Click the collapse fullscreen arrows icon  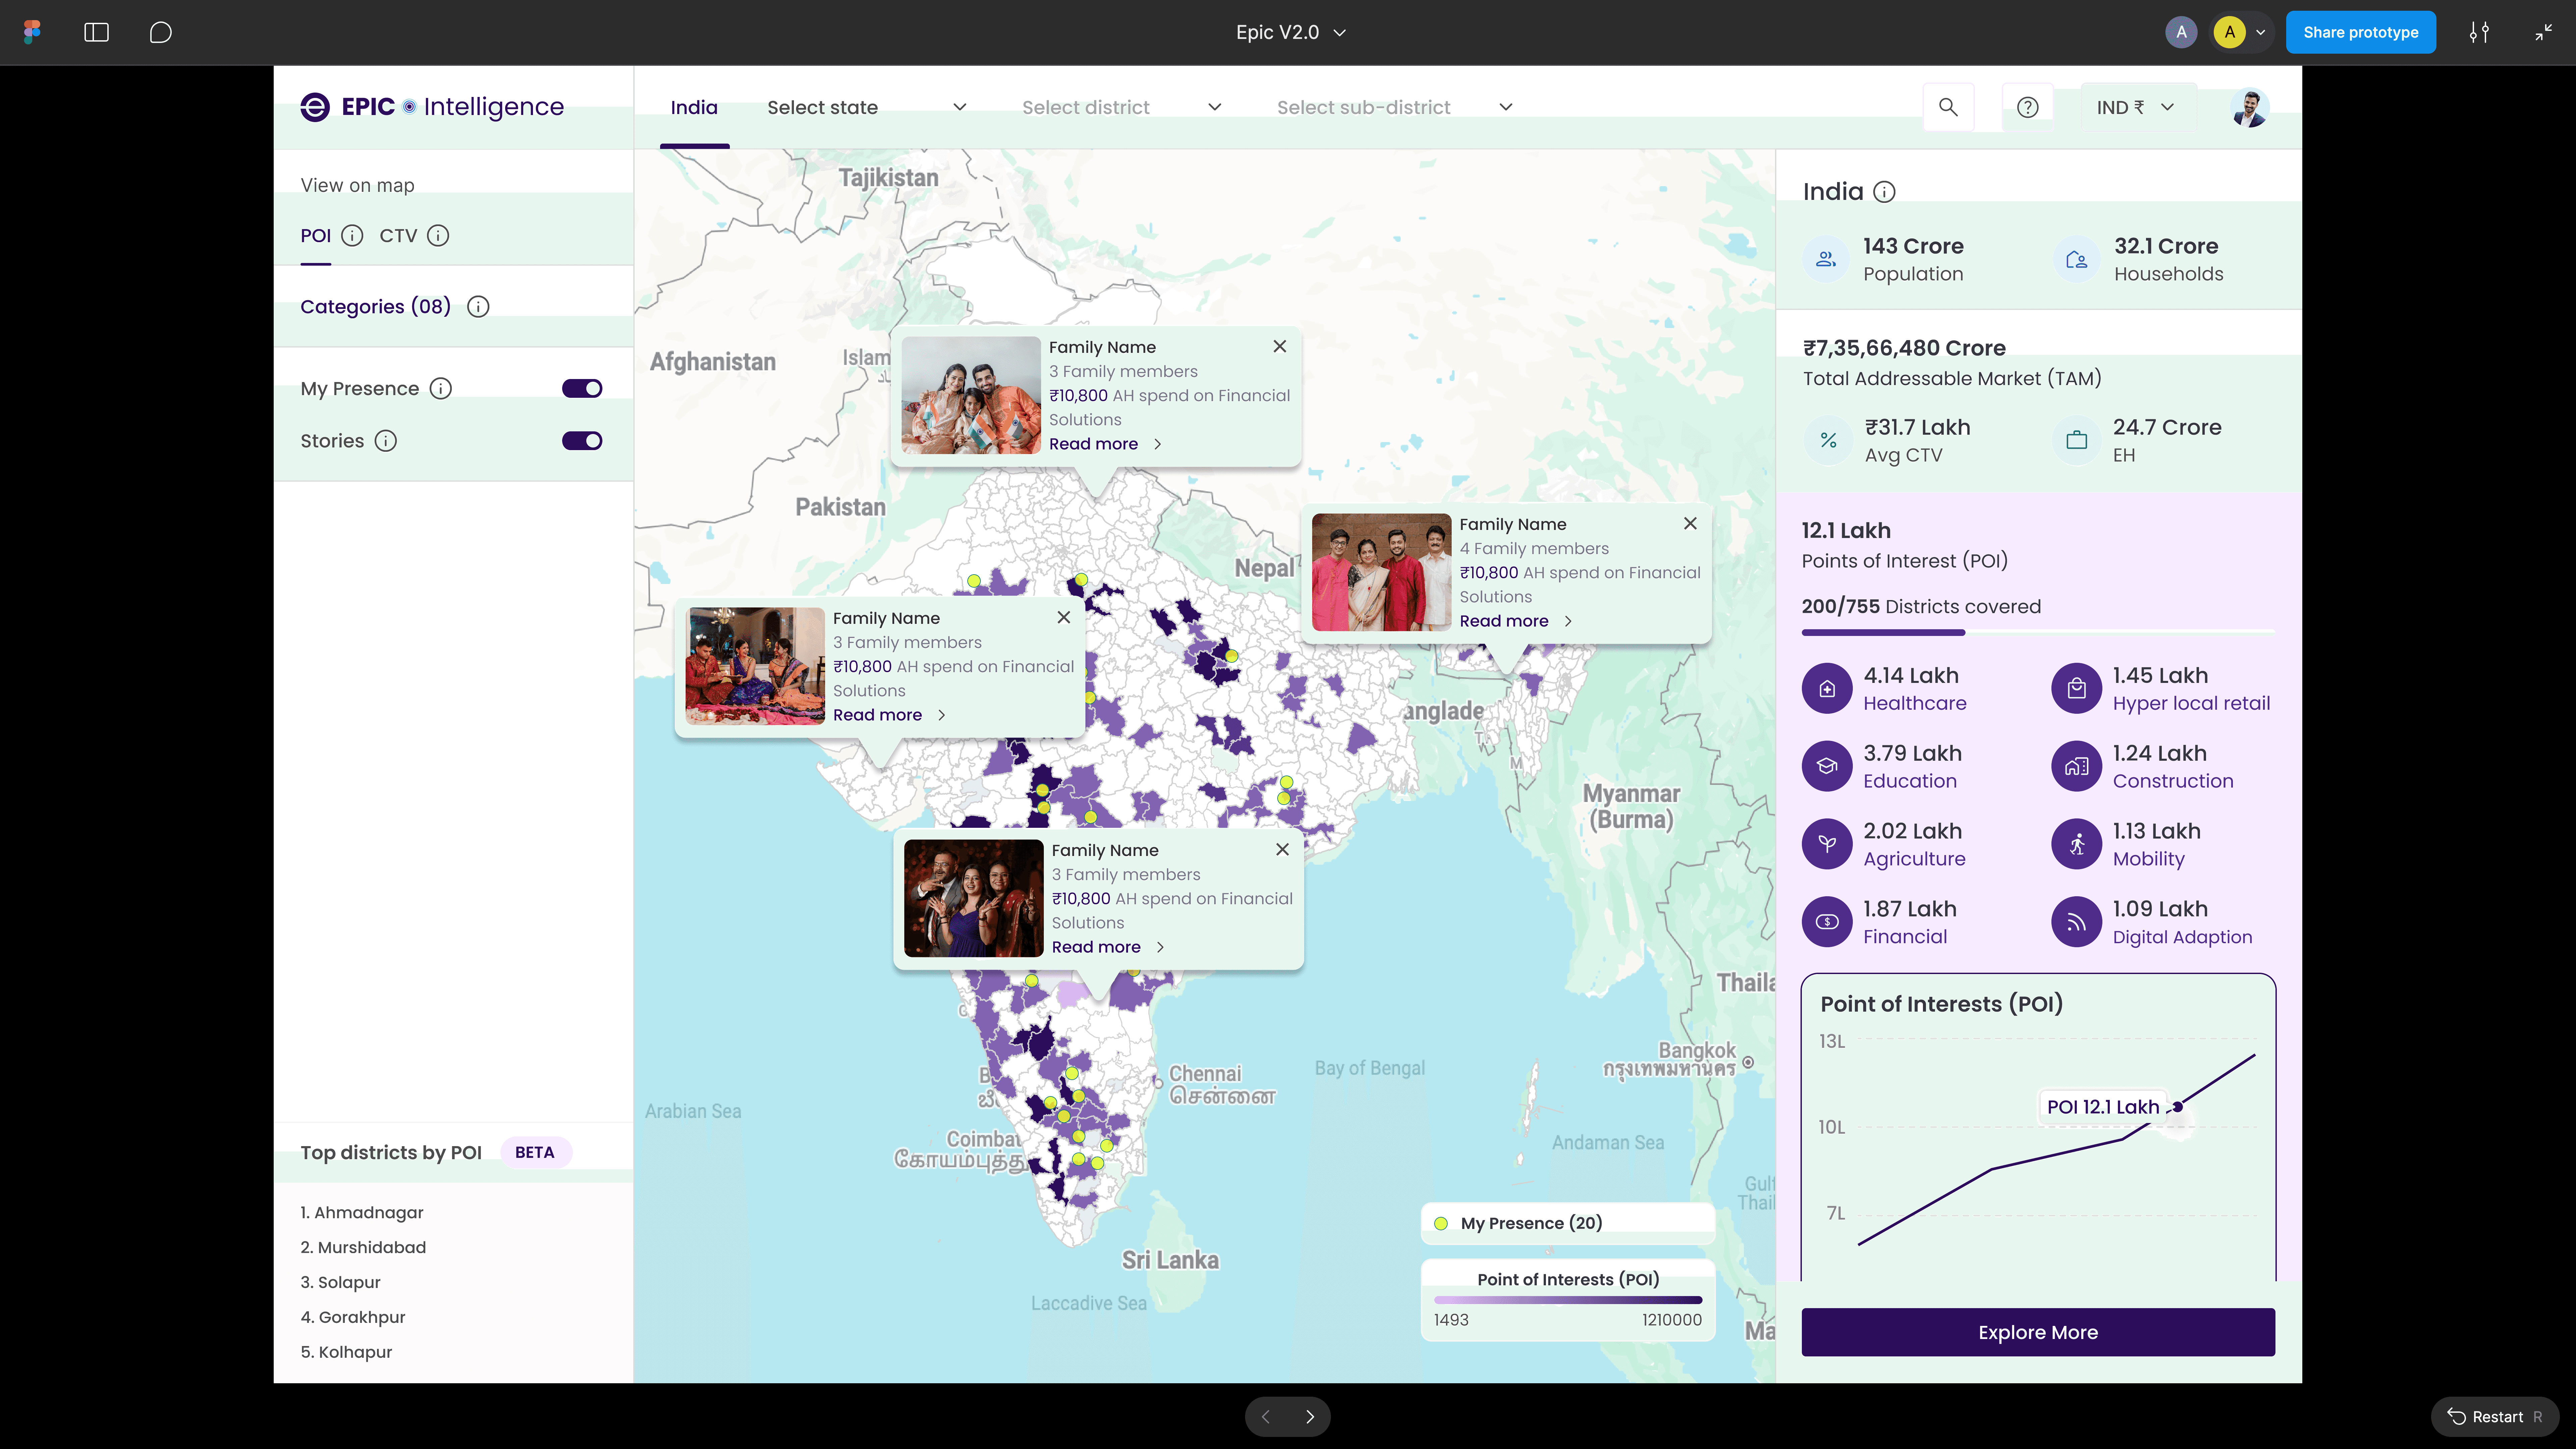point(2544,32)
